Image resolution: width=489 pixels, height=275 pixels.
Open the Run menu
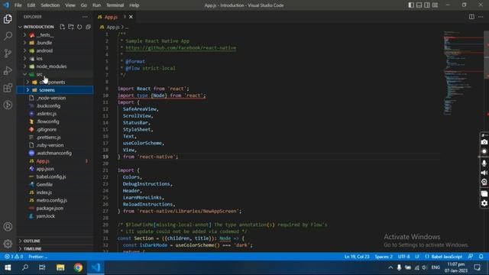coord(97,5)
